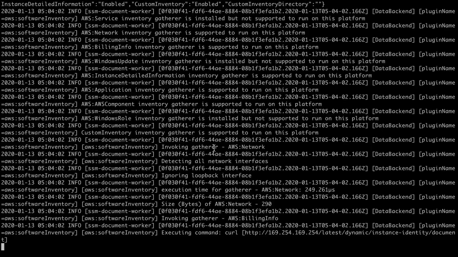Click the 249.261µs execution time value
Image resolution: width=458 pixels, height=257 pixels.
[320, 190]
